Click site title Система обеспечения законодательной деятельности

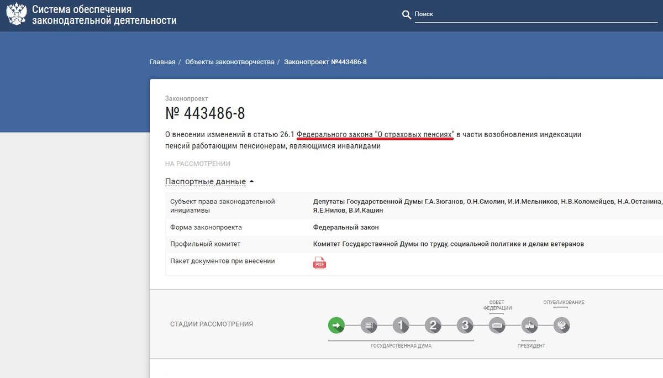tap(104, 15)
